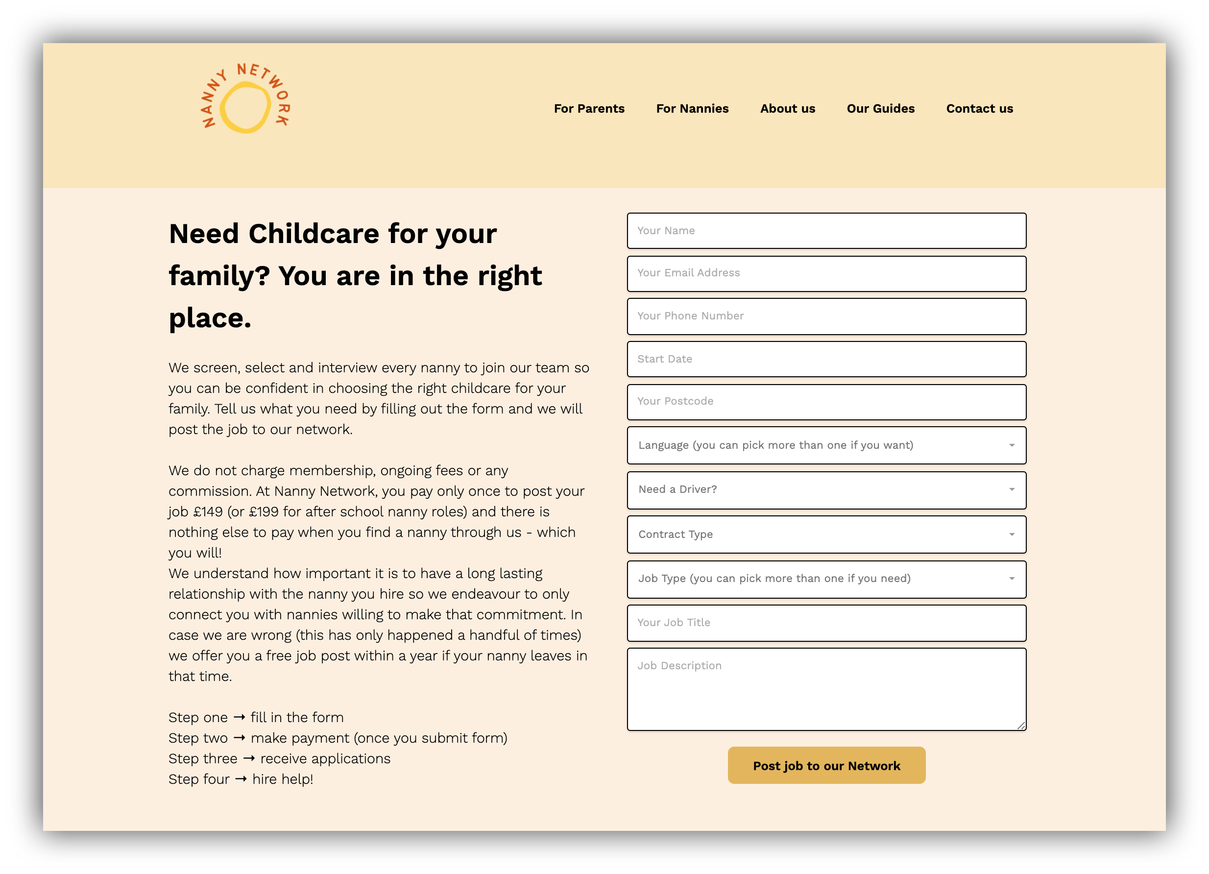Click the Our Guides navigation tab
Screen dimensions: 1209x874
[x=881, y=108]
